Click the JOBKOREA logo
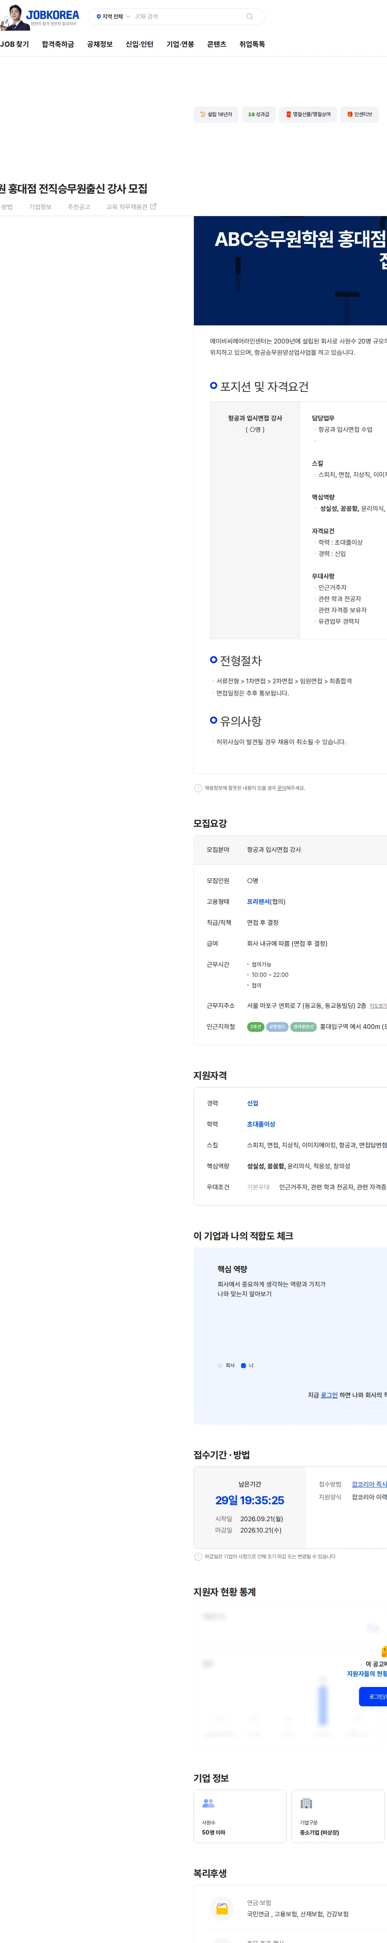 point(52,15)
